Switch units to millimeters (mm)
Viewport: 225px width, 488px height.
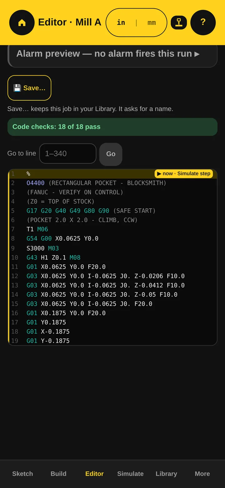click(152, 23)
